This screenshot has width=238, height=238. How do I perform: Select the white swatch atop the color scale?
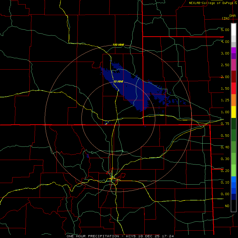click(x=234, y=30)
